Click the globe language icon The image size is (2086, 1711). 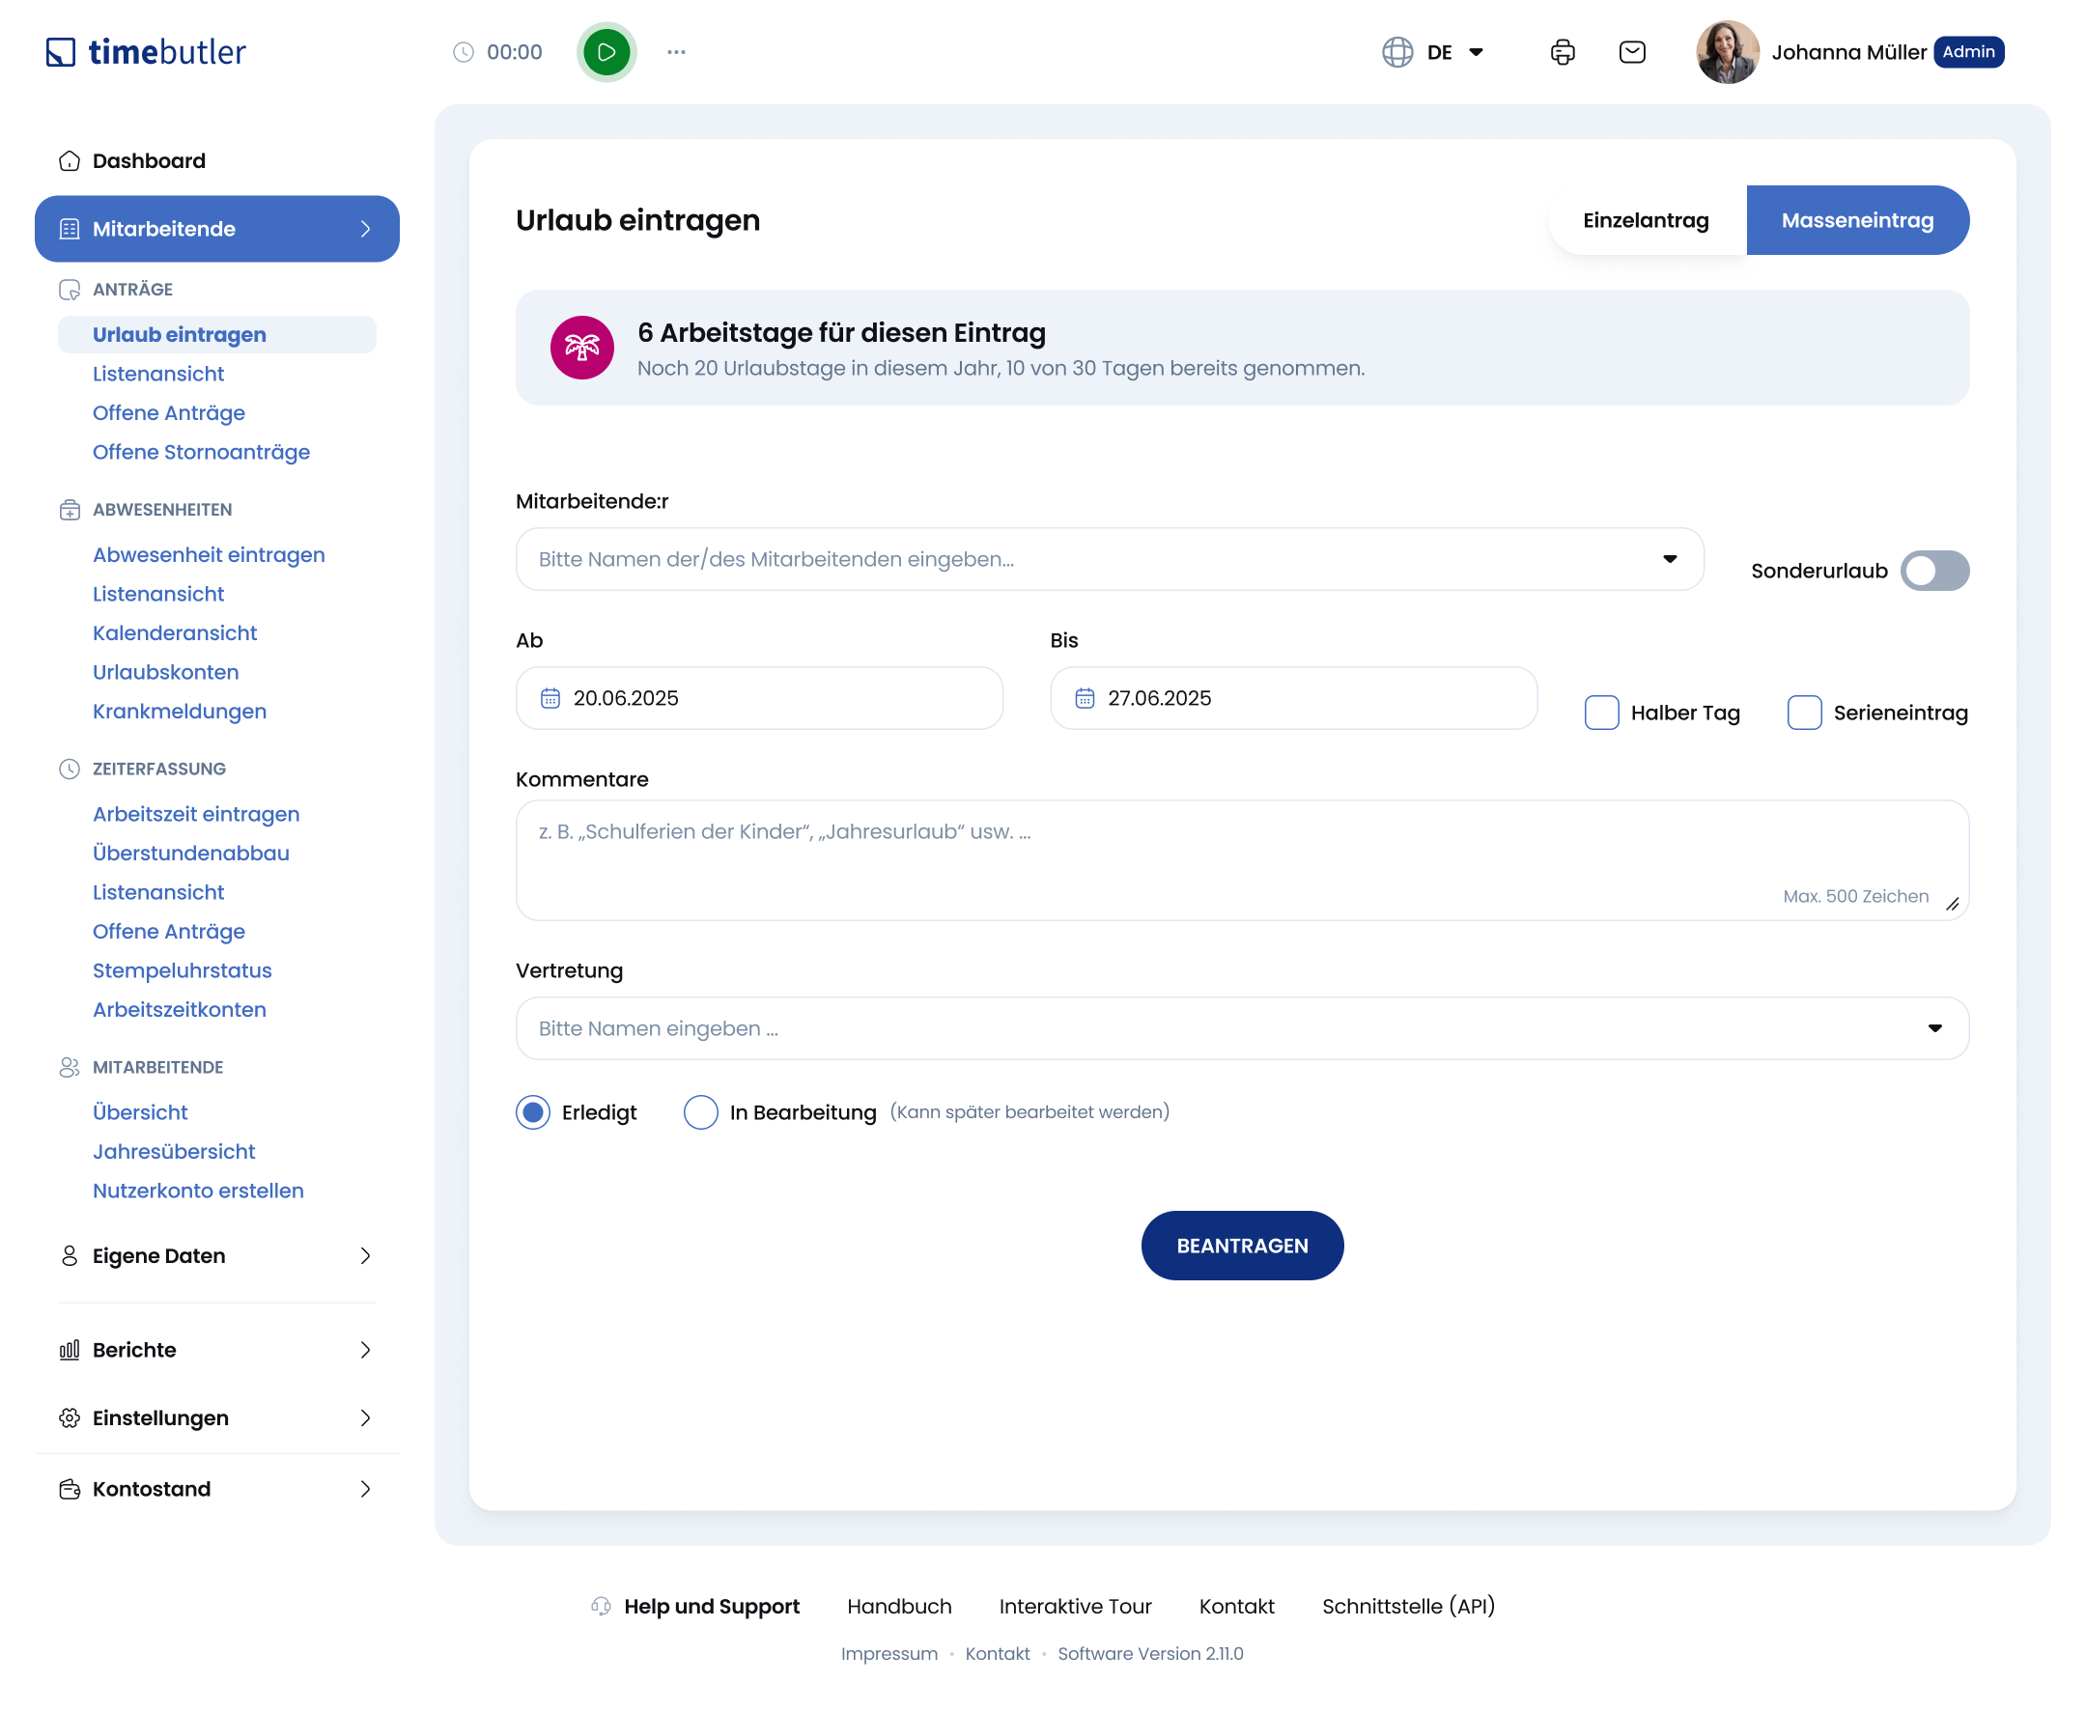tap(1396, 52)
